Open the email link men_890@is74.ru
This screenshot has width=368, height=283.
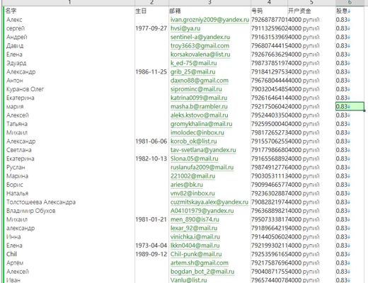coord(195,219)
